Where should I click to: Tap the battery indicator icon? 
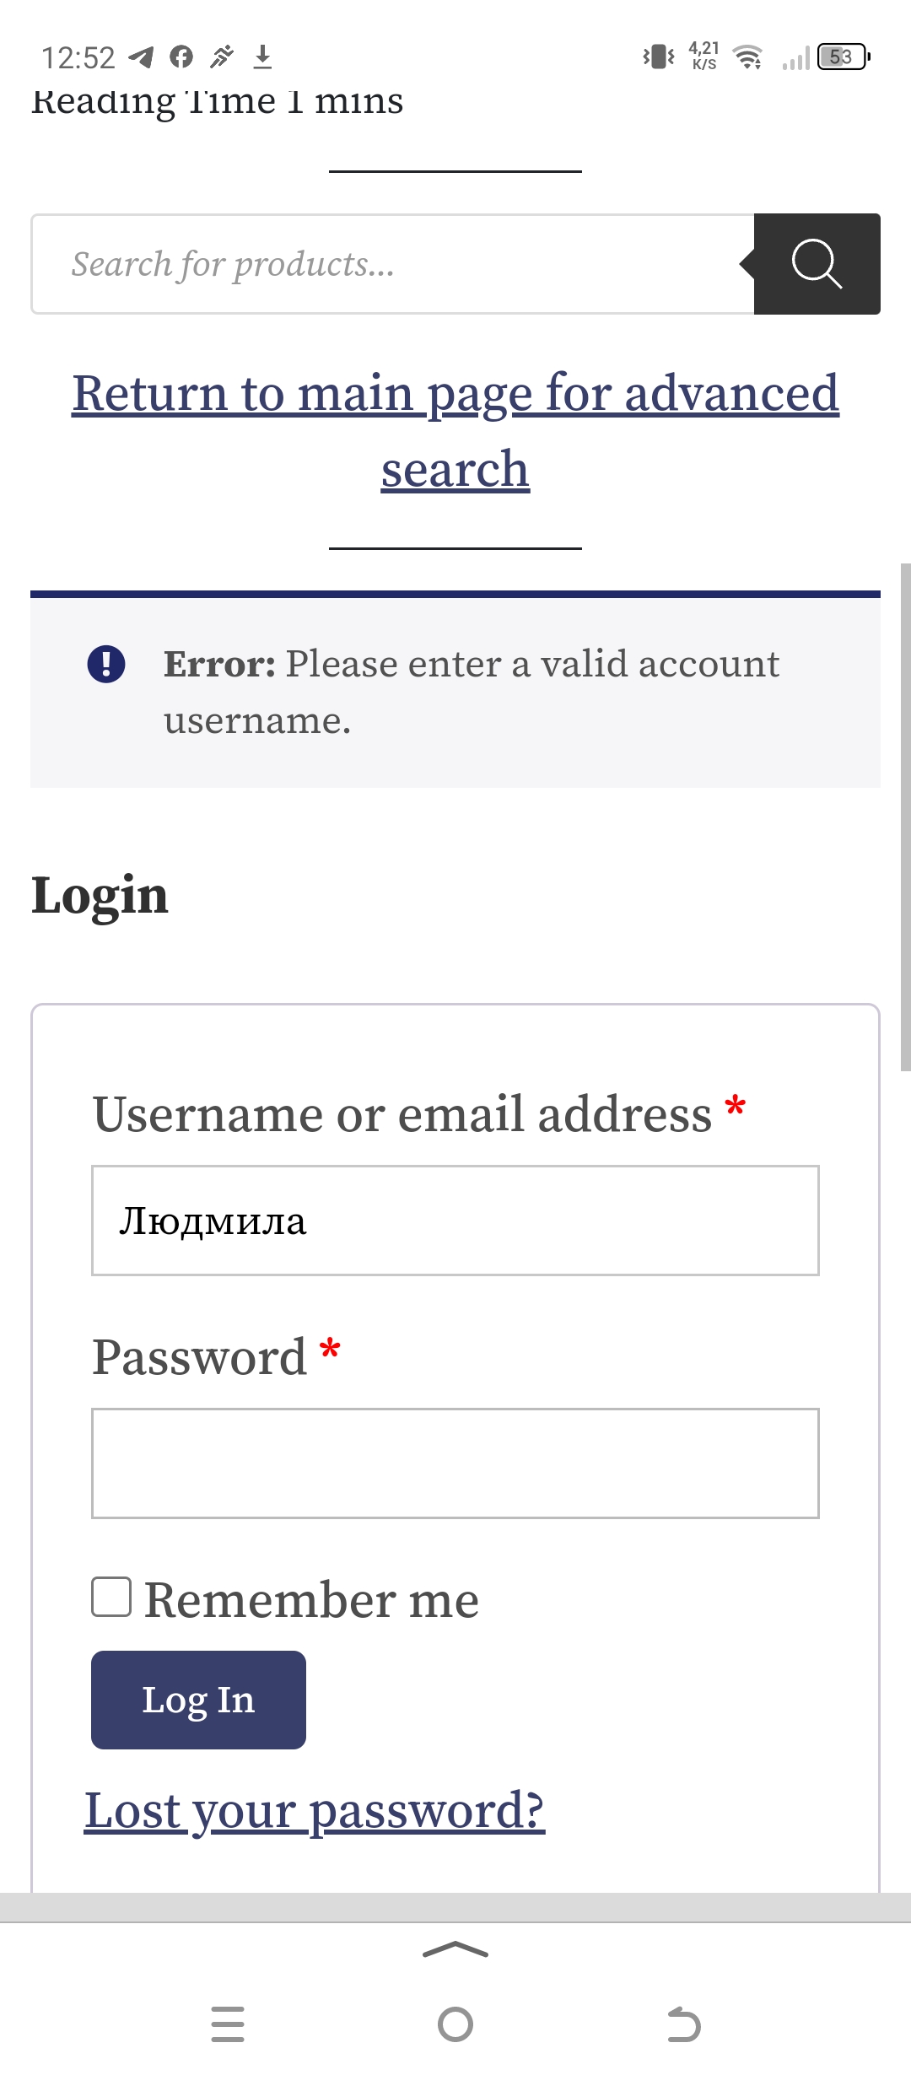pos(843,57)
